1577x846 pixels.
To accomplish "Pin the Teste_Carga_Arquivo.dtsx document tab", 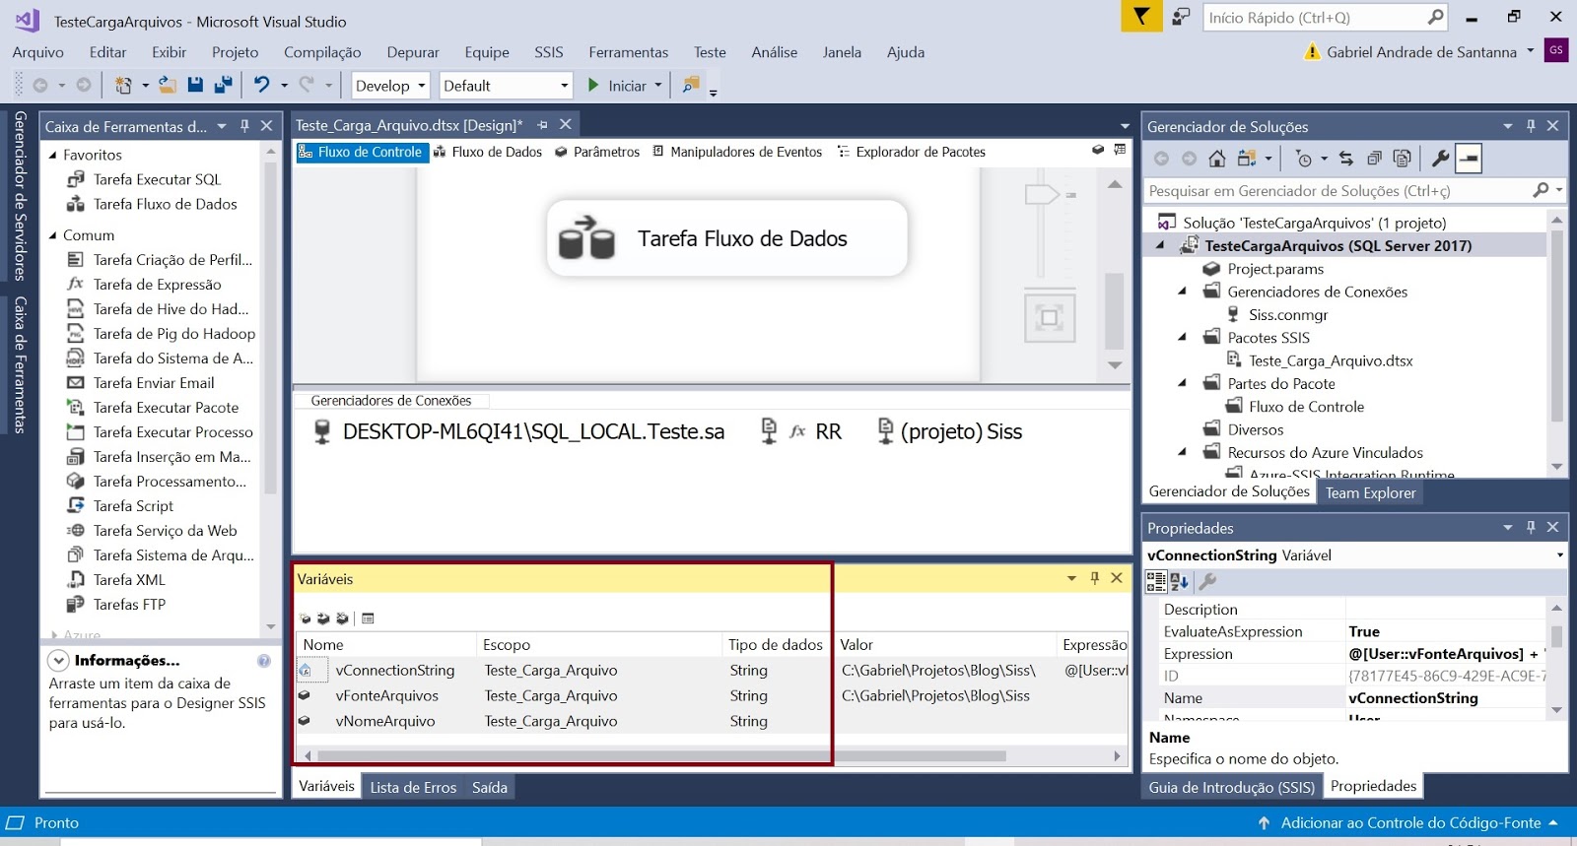I will tap(542, 125).
